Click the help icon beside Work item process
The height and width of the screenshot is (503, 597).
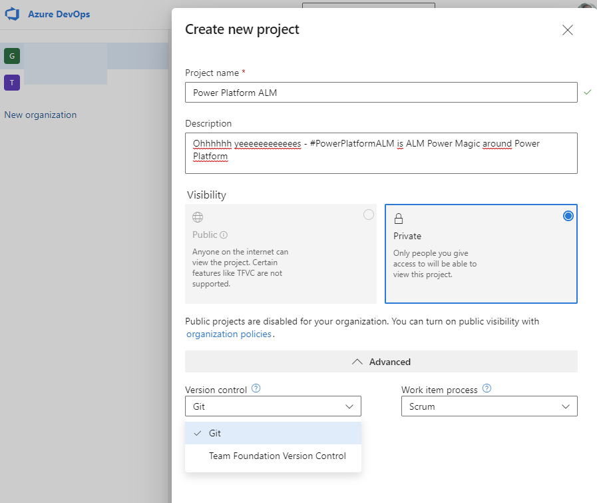[x=487, y=388]
